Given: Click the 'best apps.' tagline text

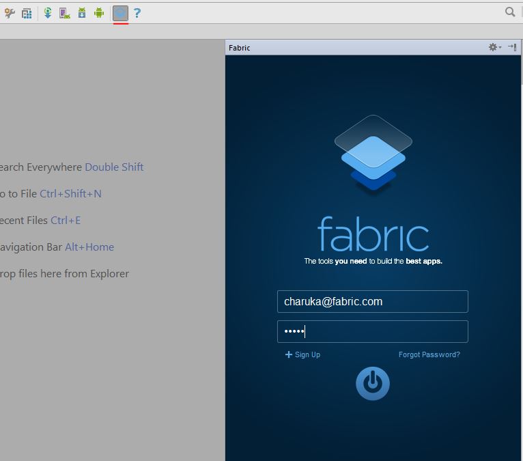Looking at the screenshot, I should (x=424, y=261).
